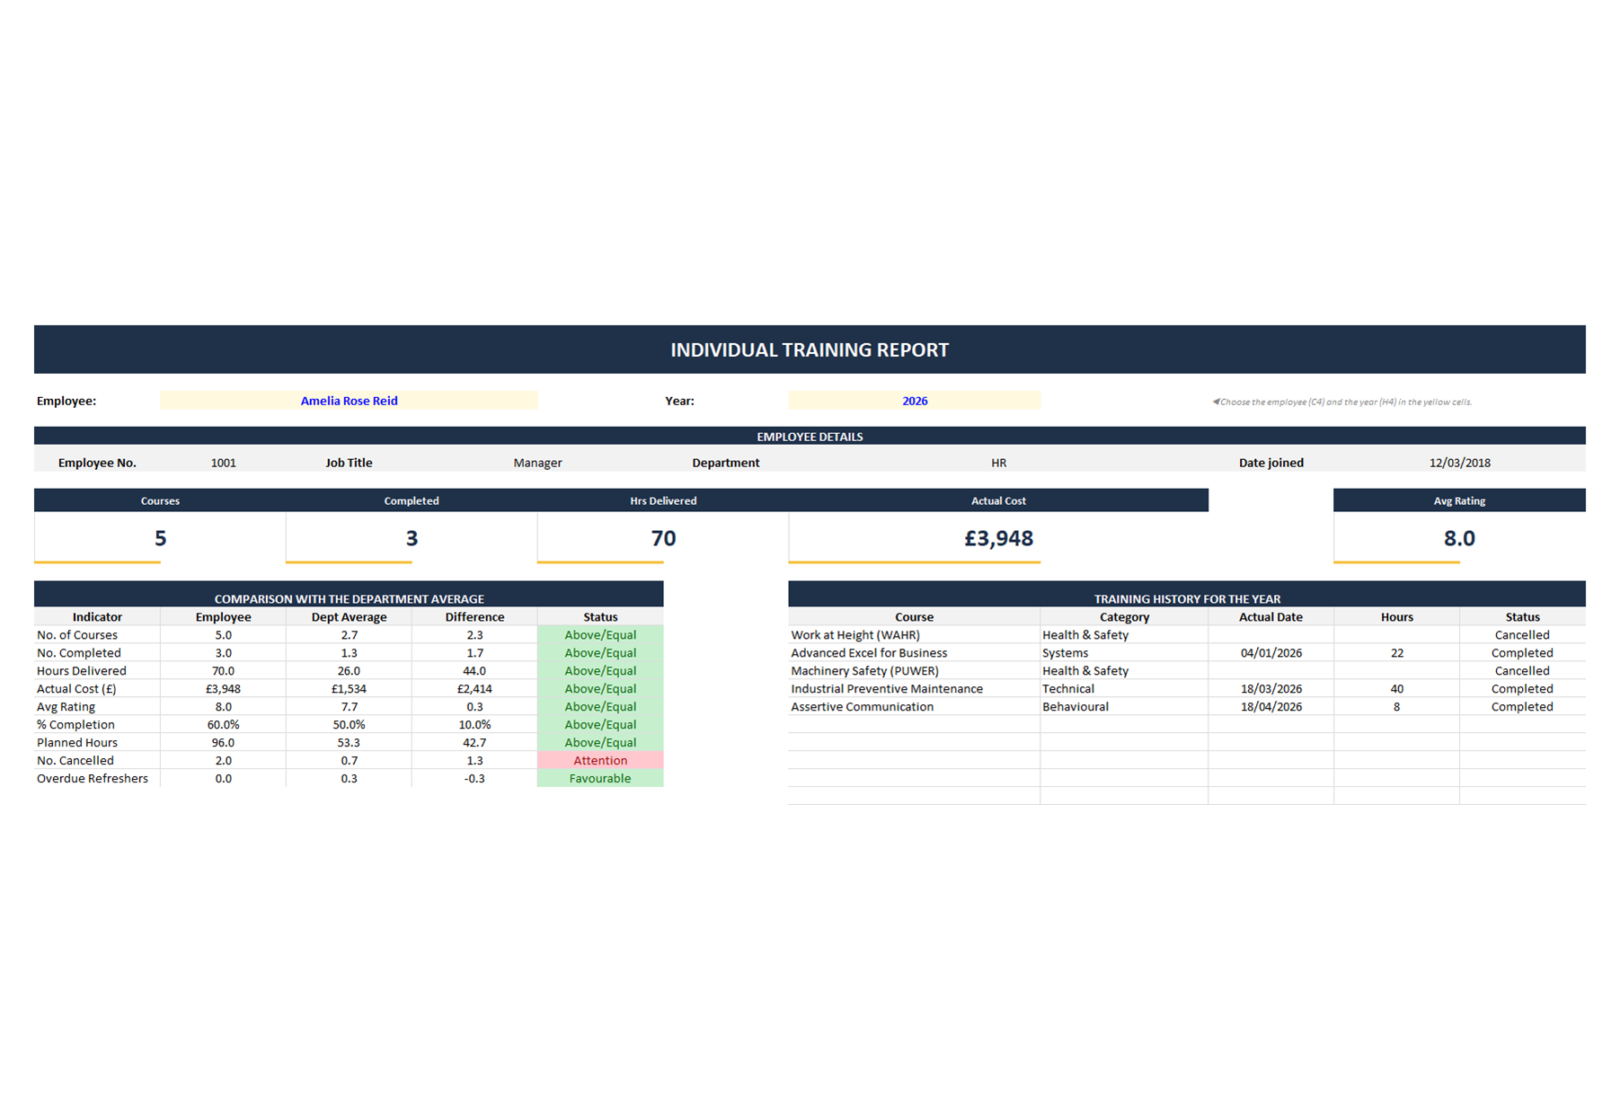Click the Actual Cost card's large £3,948 figure
1620x1114 pixels.
click(998, 538)
